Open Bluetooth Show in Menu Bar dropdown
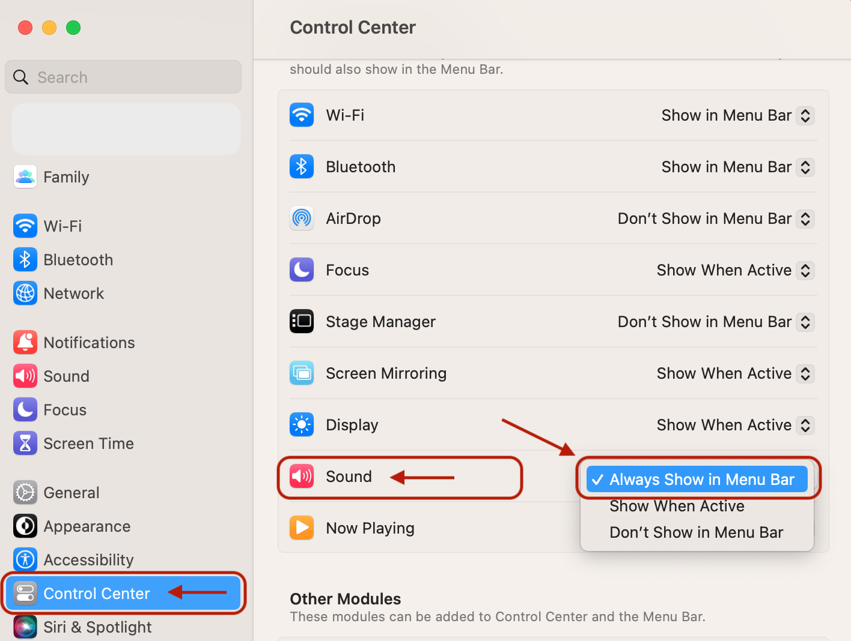This screenshot has width=851, height=641. pyautogui.click(x=738, y=167)
